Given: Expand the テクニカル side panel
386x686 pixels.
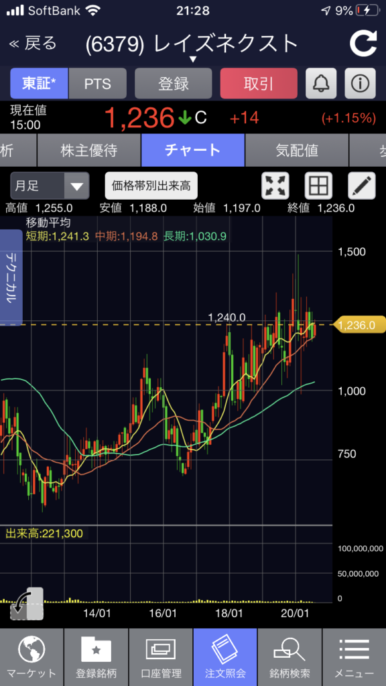Looking at the screenshot, I should pyautogui.click(x=11, y=277).
